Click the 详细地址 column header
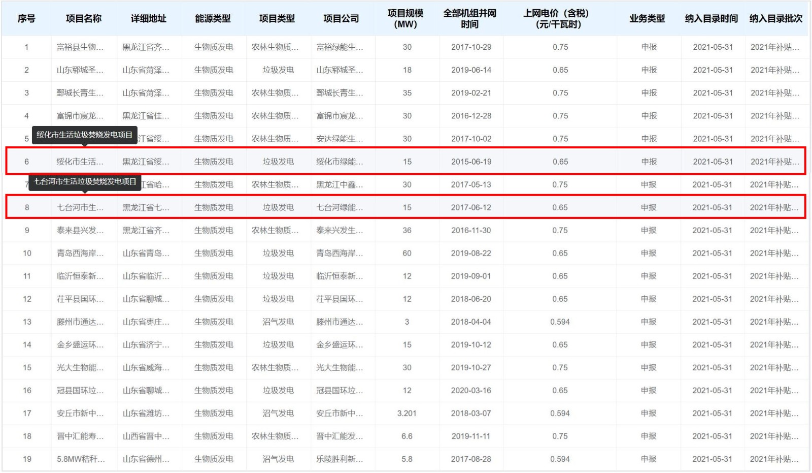 pos(149,19)
